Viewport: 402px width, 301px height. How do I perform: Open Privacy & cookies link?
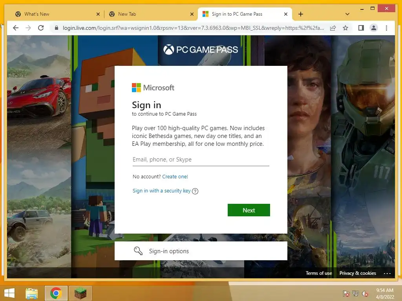(358, 273)
